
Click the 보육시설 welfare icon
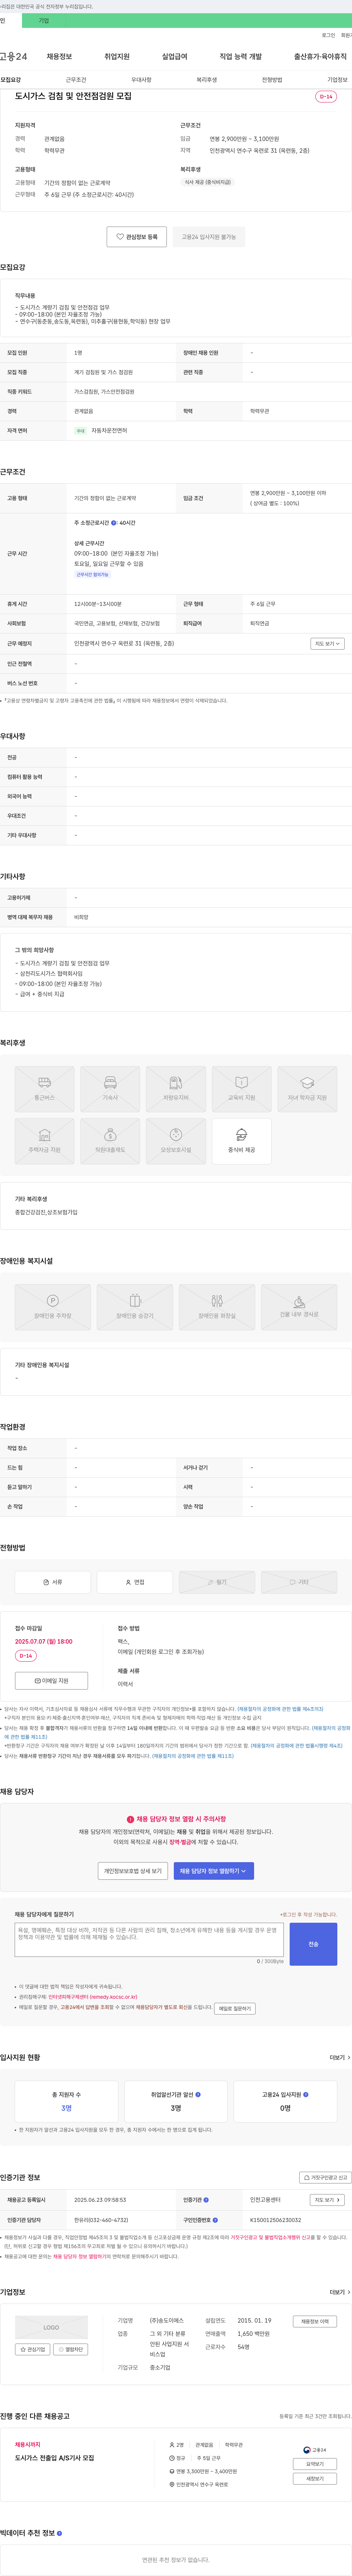[x=176, y=1141]
